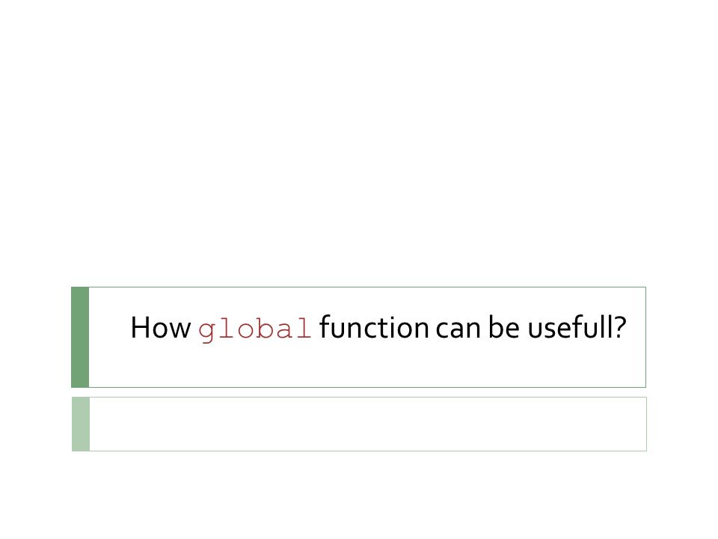Click the word "can" in the title
Screen dimensions: 718x539
458,329
